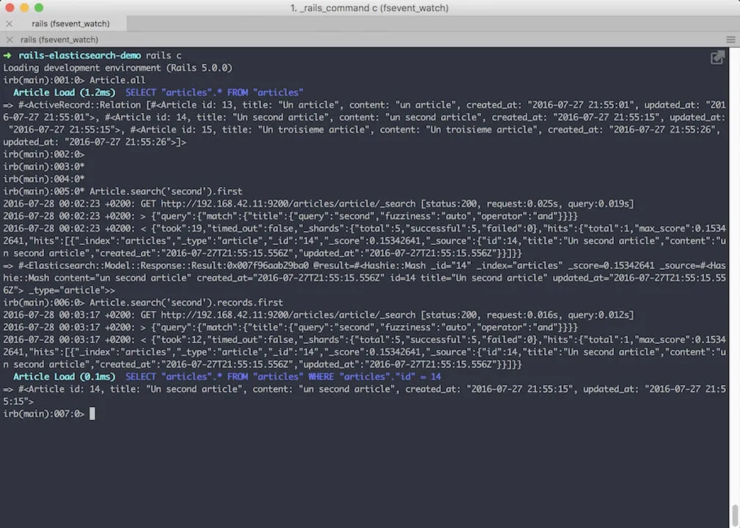Click SELECT "articles".* FROM "articles" query ending line
The height and width of the screenshot is (528, 740).
coord(214,92)
